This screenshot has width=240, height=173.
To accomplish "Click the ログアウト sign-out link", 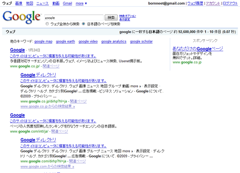I will 230,3.
